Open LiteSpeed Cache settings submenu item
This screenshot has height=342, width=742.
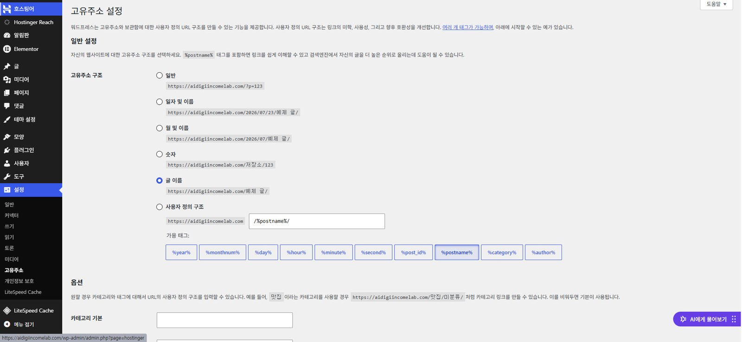(x=23, y=292)
